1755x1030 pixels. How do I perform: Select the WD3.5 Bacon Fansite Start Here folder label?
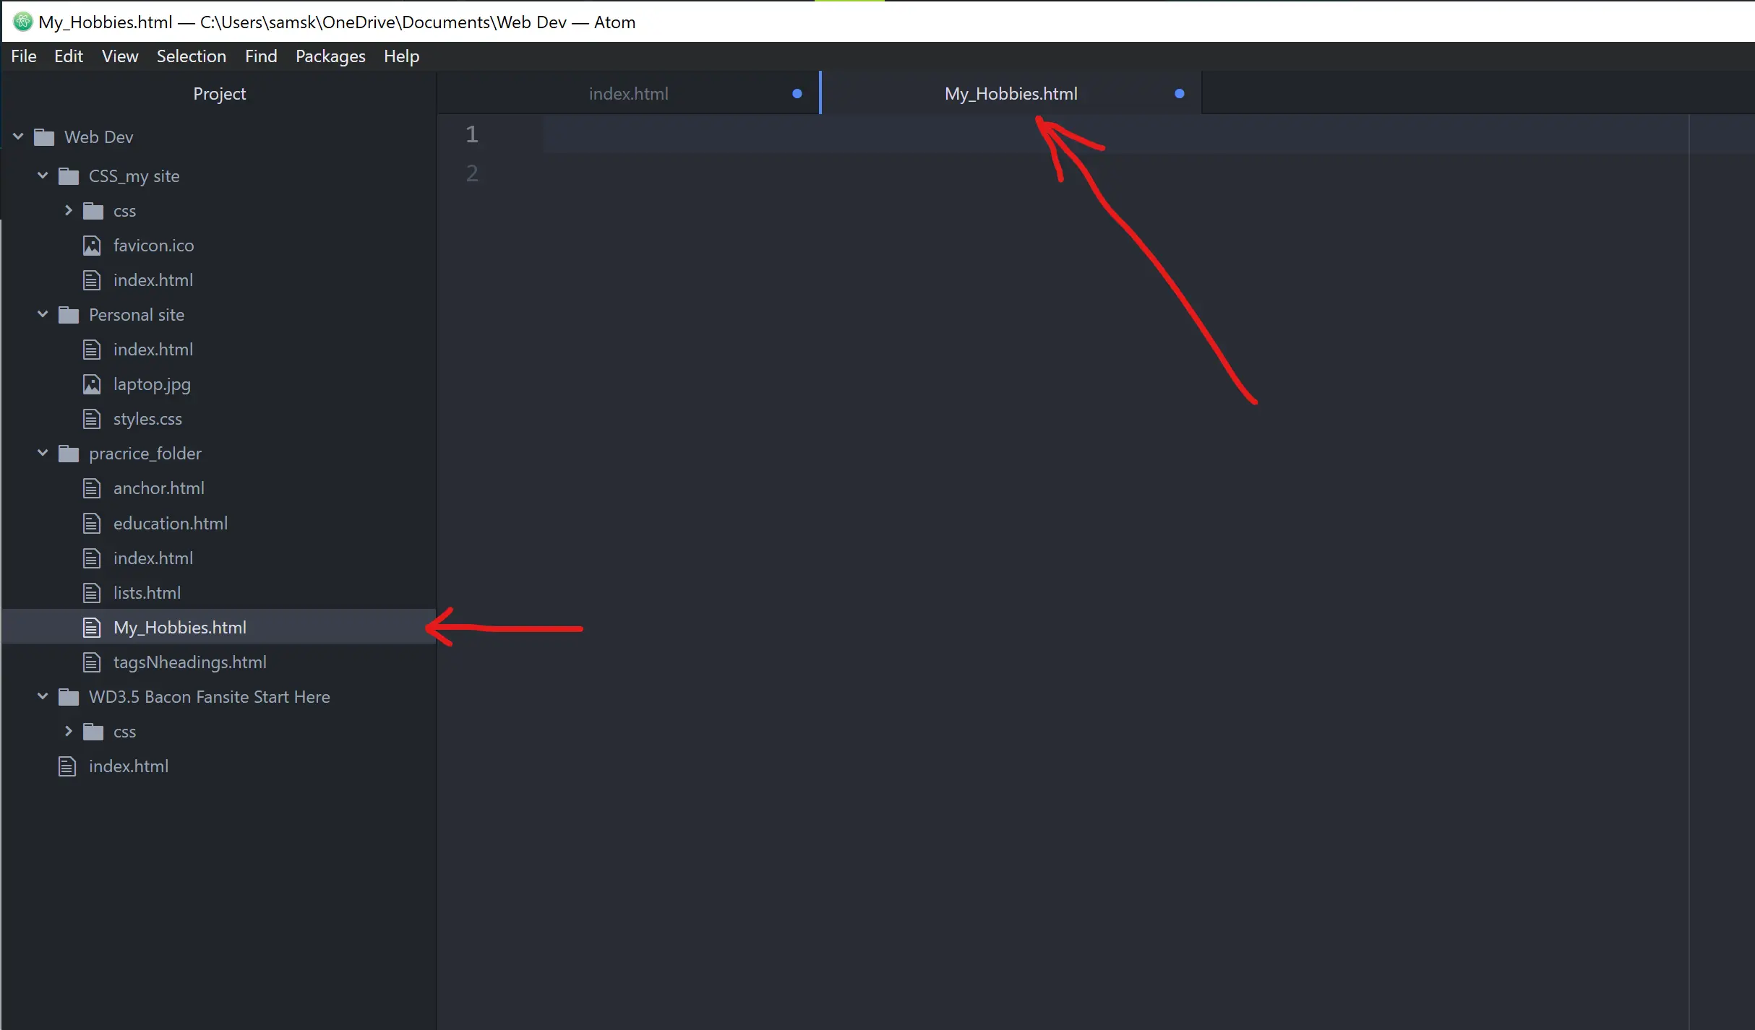tap(210, 697)
